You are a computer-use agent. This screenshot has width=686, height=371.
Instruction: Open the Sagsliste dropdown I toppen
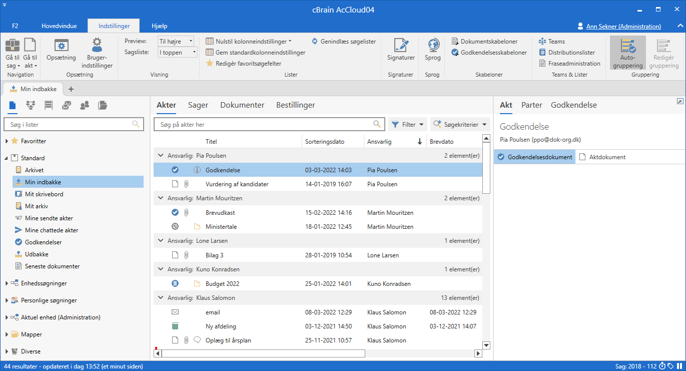click(x=177, y=52)
